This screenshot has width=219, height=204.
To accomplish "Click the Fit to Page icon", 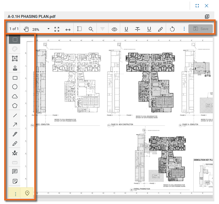I will tap(57, 29).
